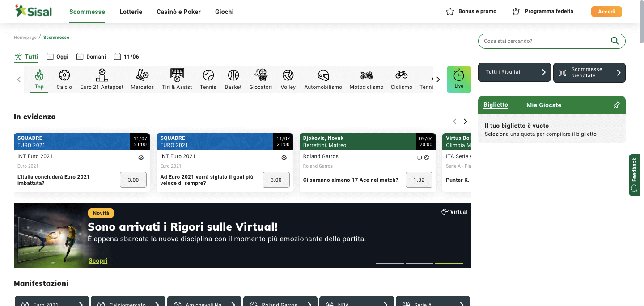Click the search magnifier icon
The height and width of the screenshot is (306, 644).
[x=615, y=41]
